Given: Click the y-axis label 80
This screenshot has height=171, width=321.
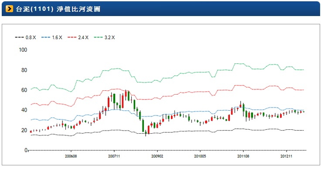Looking at the screenshot, I should point(24,70).
